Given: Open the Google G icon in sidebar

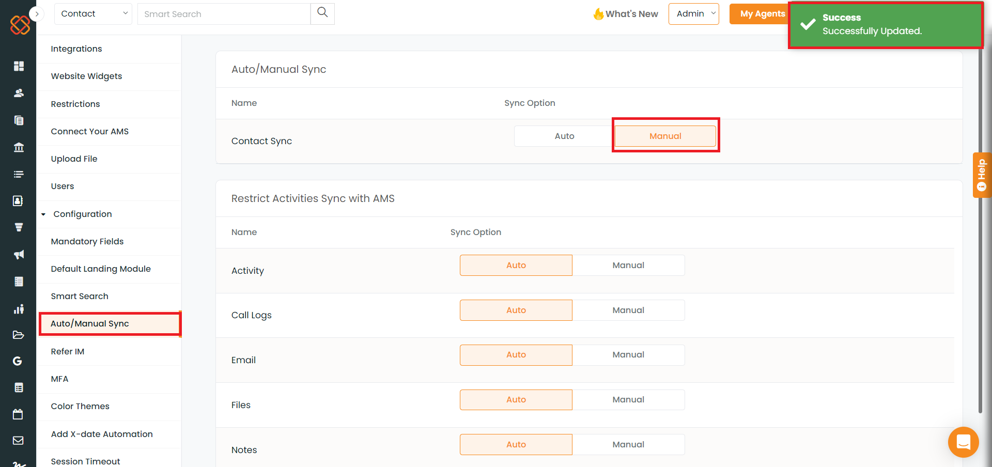Looking at the screenshot, I should click(x=18, y=361).
